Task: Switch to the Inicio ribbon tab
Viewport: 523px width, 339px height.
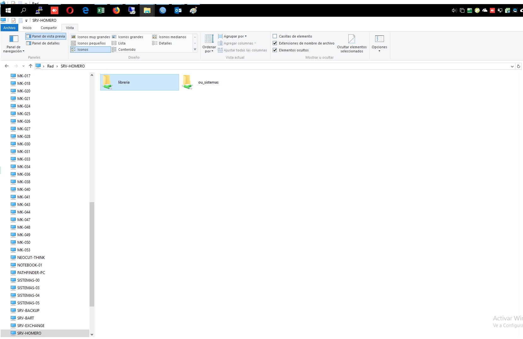Action: (x=27, y=28)
